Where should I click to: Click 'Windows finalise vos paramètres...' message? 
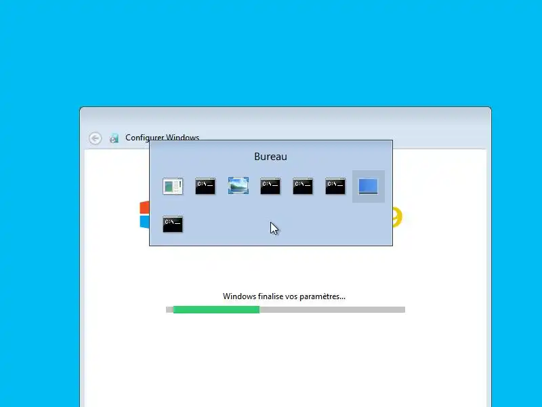[284, 296]
